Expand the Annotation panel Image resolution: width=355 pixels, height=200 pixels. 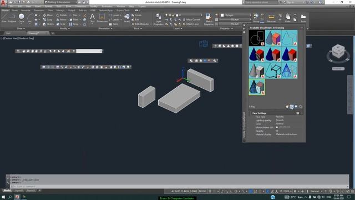tap(105, 28)
